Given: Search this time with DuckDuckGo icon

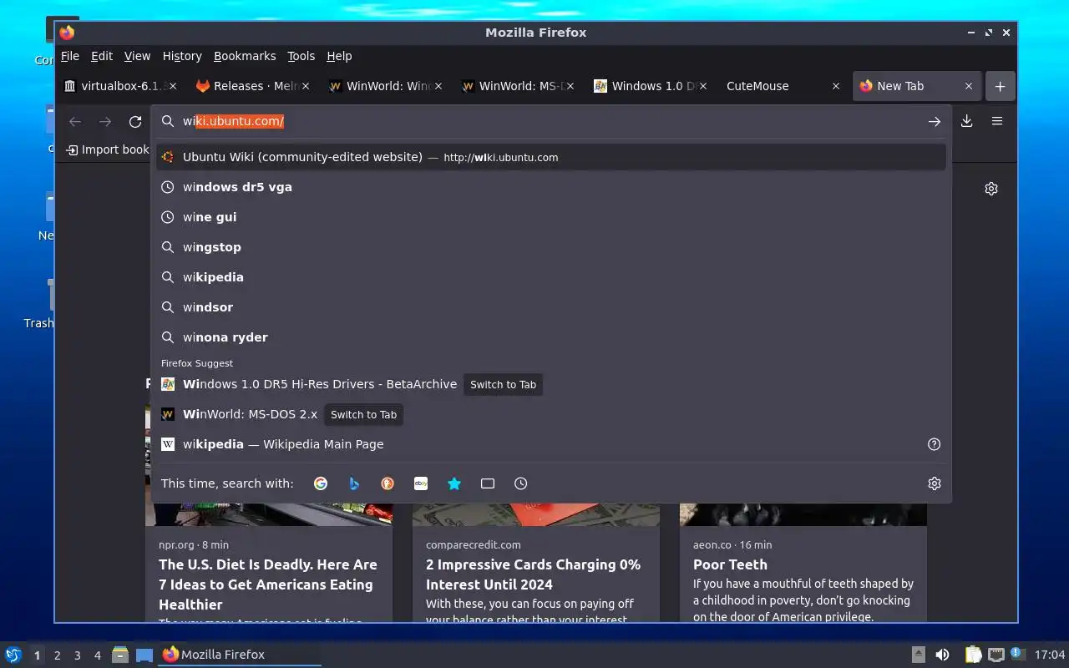Looking at the screenshot, I should (388, 483).
